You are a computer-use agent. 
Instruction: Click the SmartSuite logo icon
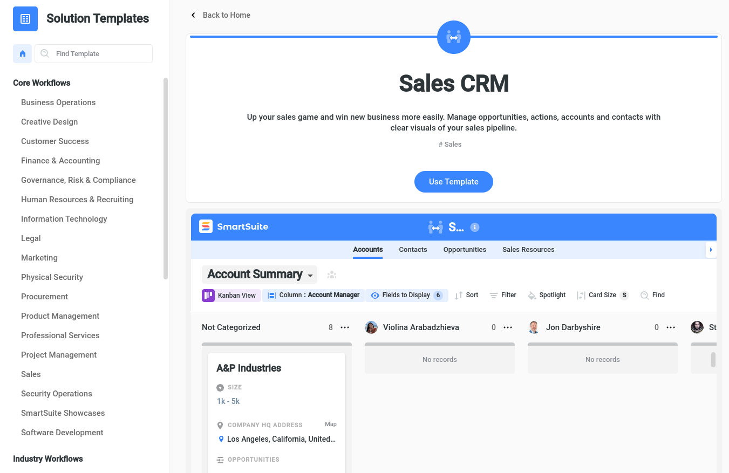pyautogui.click(x=206, y=227)
